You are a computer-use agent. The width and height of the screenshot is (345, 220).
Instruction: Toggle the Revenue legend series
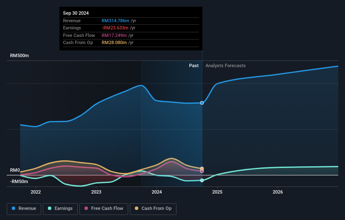pyautogui.click(x=24, y=209)
